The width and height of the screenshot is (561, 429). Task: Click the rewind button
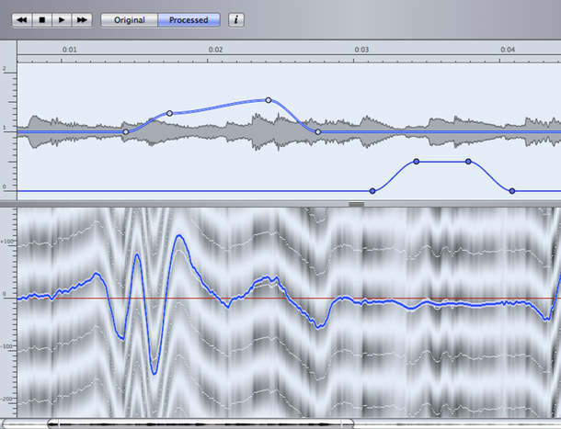coord(21,19)
